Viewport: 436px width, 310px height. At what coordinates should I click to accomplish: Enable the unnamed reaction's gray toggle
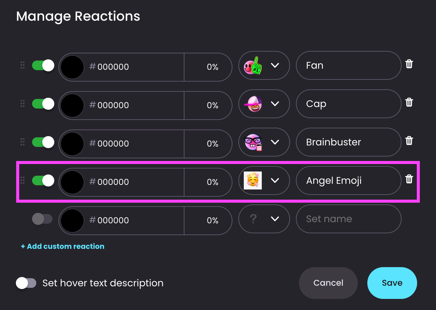click(x=42, y=219)
